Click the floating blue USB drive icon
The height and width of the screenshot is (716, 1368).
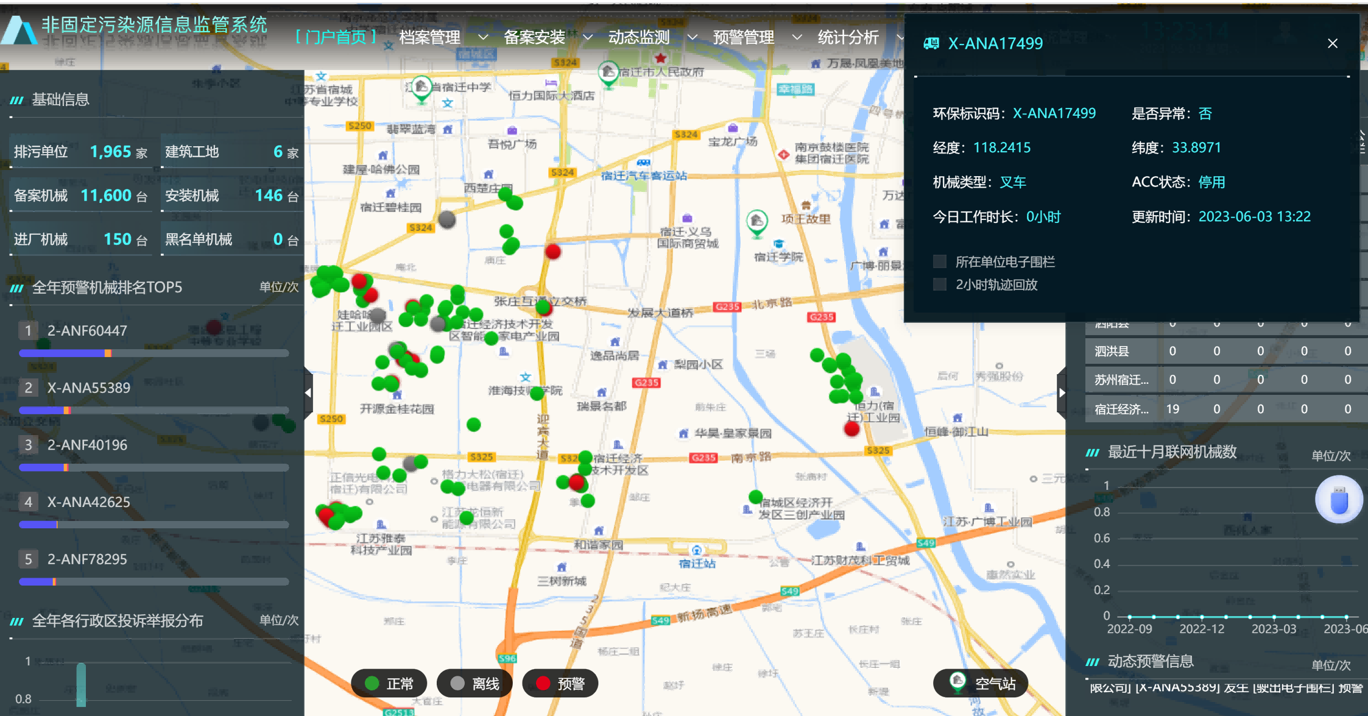(x=1339, y=499)
